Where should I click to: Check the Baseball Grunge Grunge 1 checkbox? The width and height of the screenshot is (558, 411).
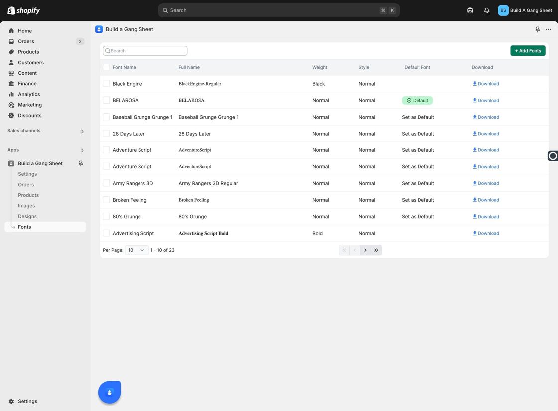pyautogui.click(x=106, y=117)
